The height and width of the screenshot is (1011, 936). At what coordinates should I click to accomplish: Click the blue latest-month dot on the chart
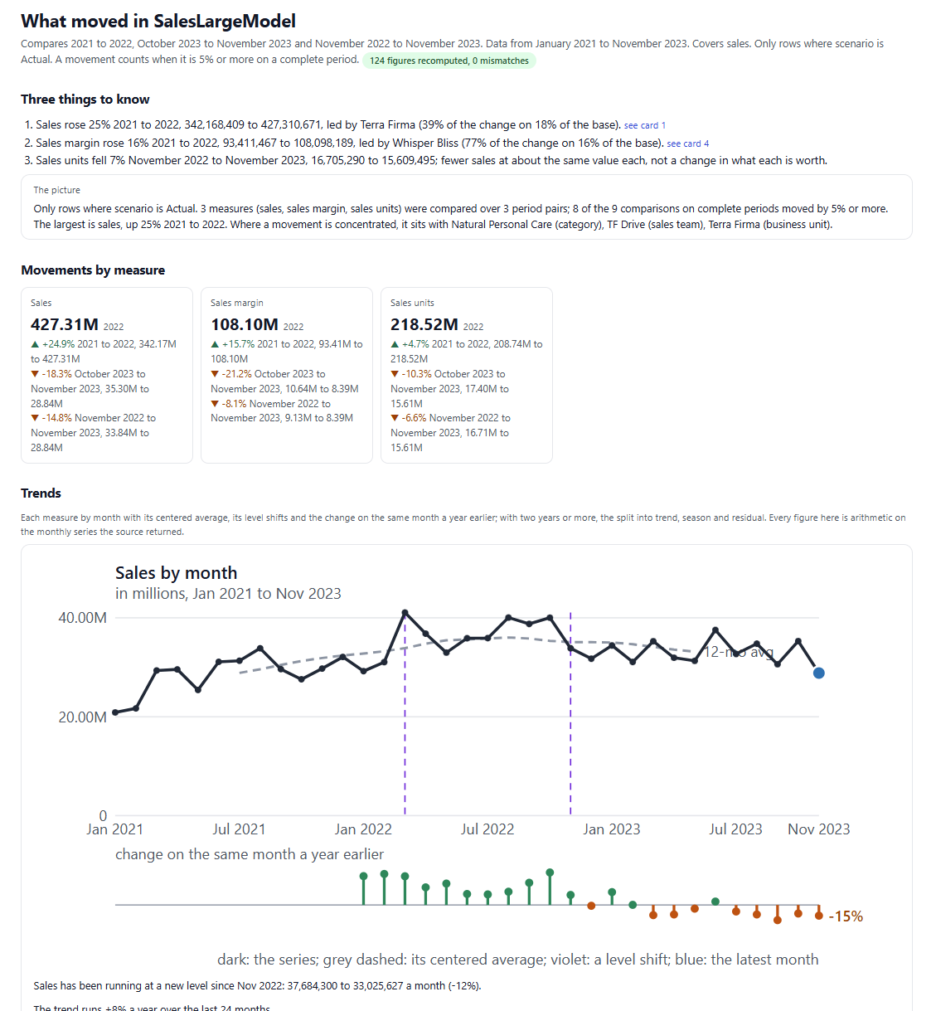click(x=819, y=673)
